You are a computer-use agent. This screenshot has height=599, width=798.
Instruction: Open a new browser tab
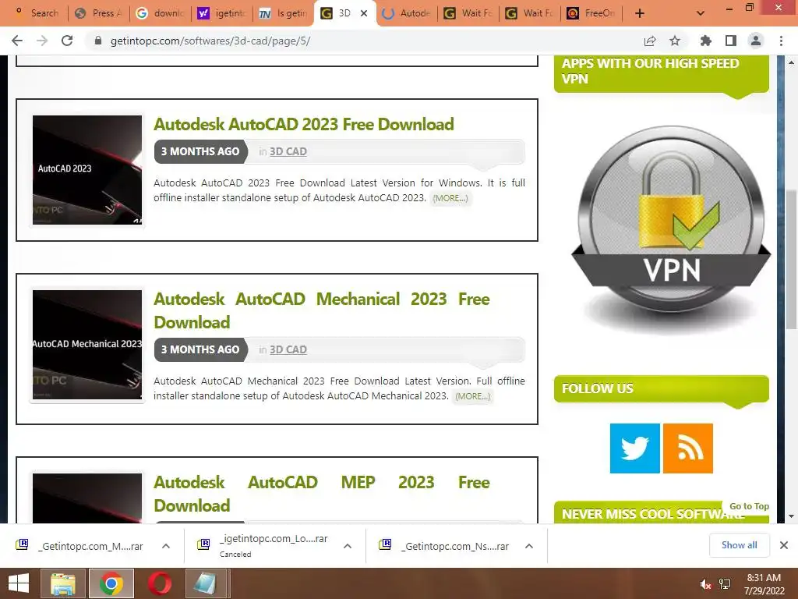coord(640,13)
